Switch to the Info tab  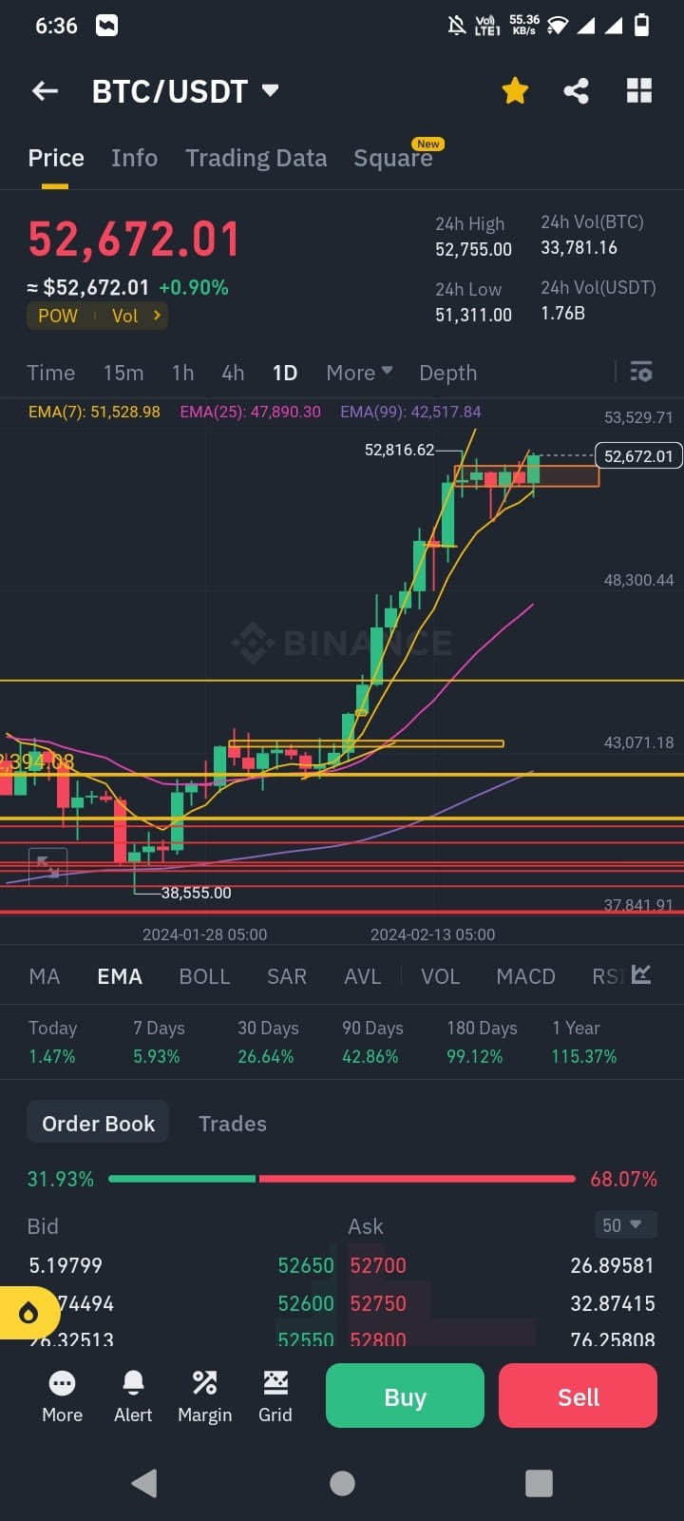click(x=134, y=158)
